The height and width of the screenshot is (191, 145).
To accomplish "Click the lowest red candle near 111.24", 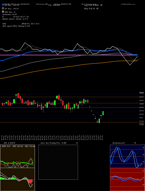I will click(97, 122).
